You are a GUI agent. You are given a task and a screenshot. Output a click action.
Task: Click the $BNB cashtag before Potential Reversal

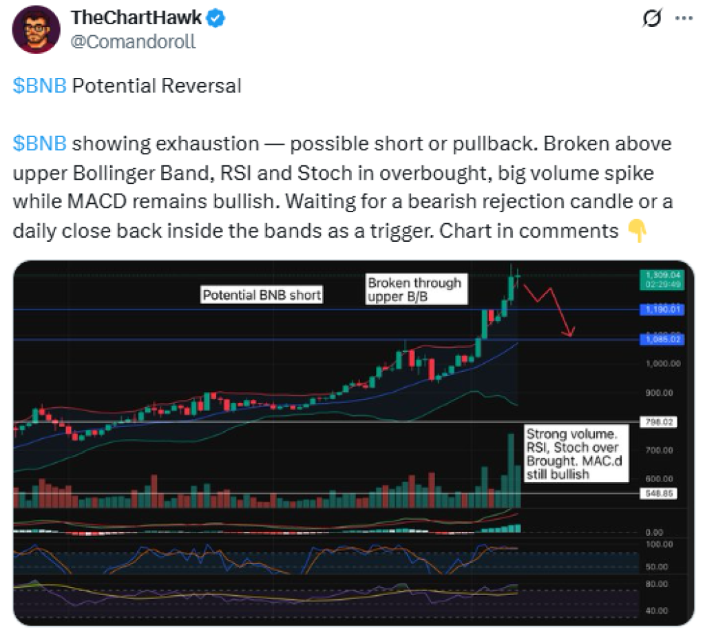[40, 86]
